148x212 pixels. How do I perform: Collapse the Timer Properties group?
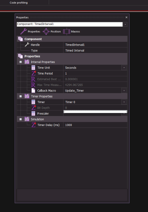pos(21,96)
